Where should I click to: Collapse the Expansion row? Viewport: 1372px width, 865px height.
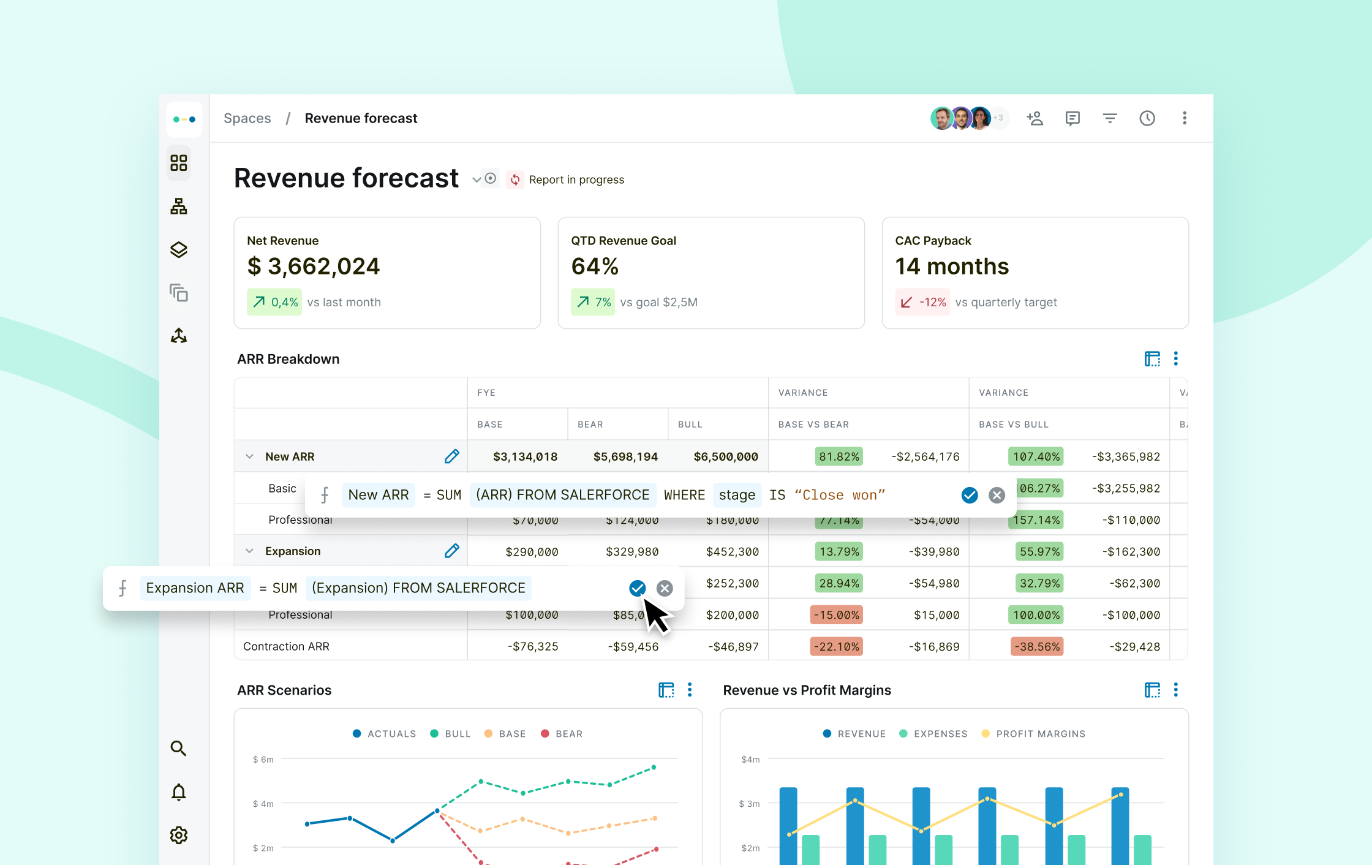click(x=249, y=550)
